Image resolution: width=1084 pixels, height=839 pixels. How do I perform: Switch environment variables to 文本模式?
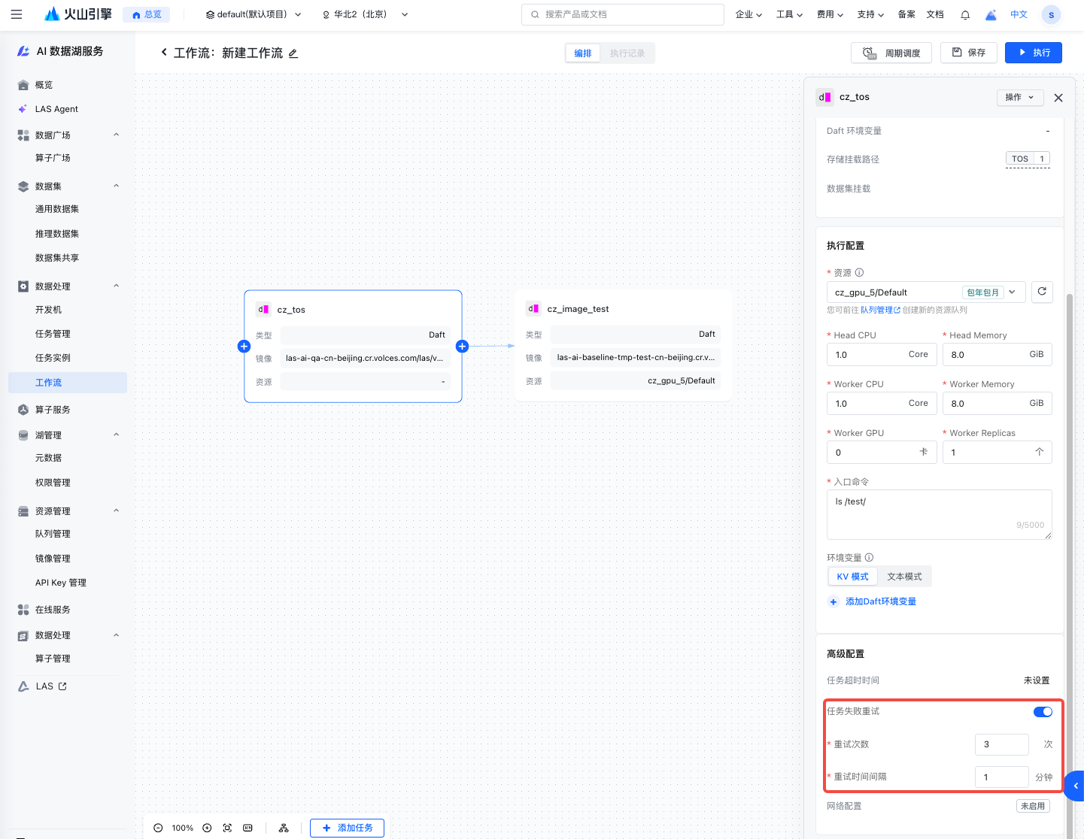(904, 577)
